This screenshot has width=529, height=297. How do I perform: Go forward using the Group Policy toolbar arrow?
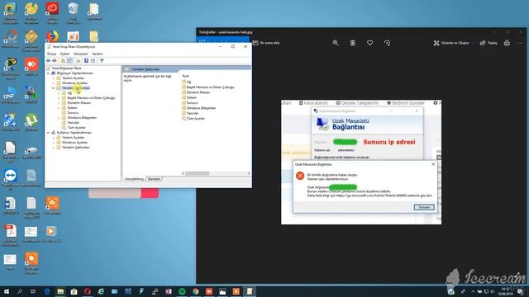coord(55,60)
